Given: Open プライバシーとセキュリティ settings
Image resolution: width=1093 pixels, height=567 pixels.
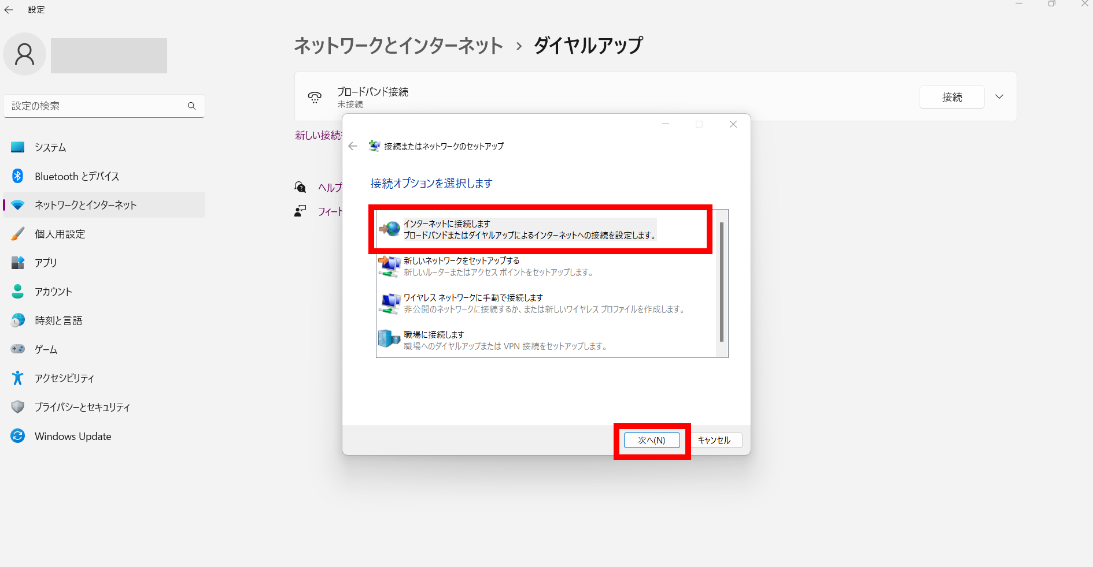Looking at the screenshot, I should tap(82, 407).
